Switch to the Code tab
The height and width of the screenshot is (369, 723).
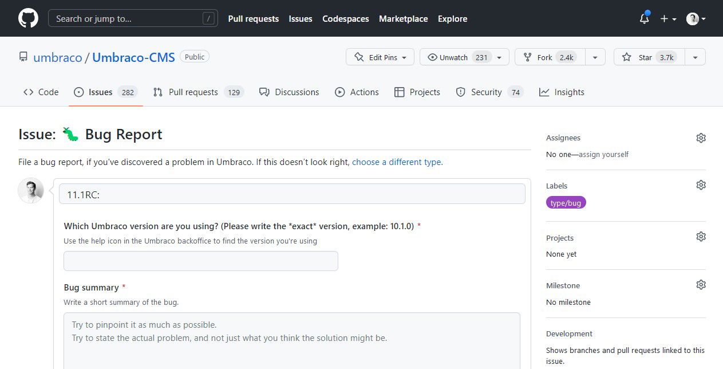coord(41,92)
